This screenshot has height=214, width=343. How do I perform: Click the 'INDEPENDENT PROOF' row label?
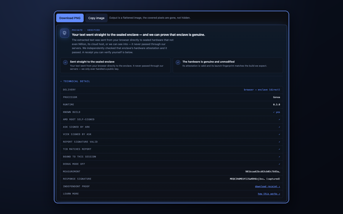click(76, 186)
